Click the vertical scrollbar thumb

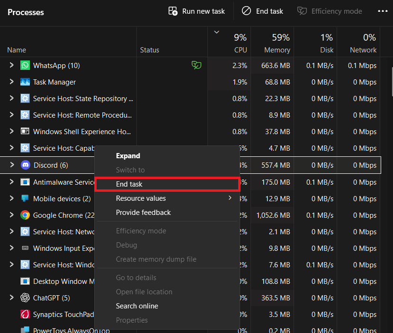click(392, 82)
